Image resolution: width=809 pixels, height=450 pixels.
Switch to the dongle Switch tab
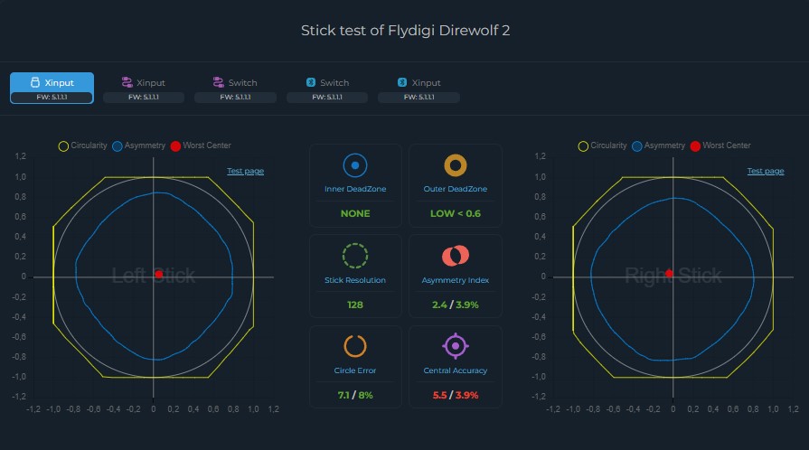tap(235, 88)
